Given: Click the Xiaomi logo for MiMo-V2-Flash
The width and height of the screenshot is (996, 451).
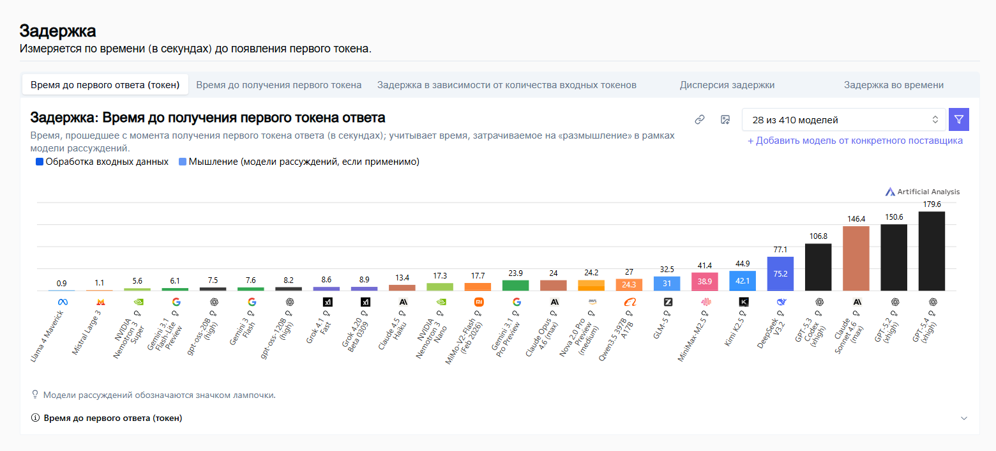Looking at the screenshot, I should pos(478,302).
